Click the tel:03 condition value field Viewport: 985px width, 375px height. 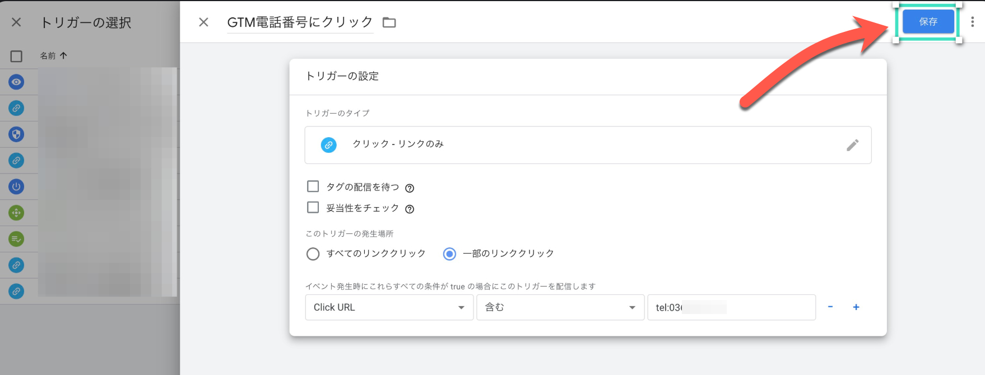(x=731, y=307)
